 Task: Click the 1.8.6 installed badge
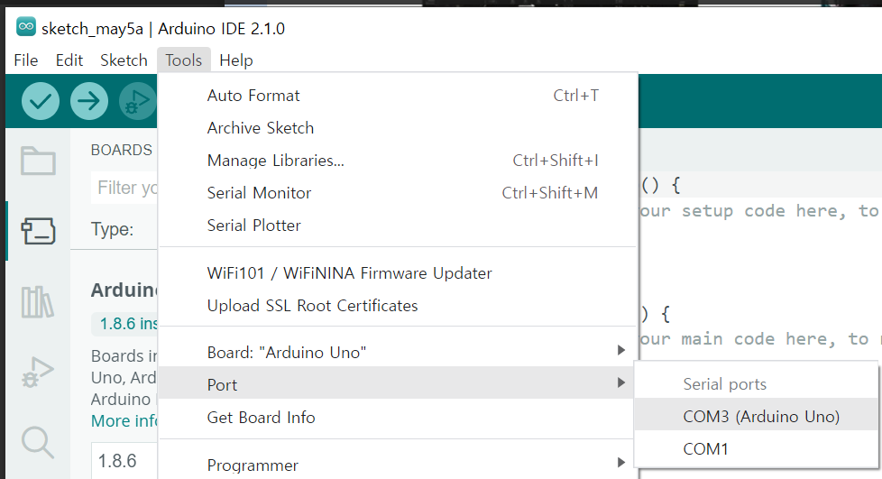pos(124,324)
